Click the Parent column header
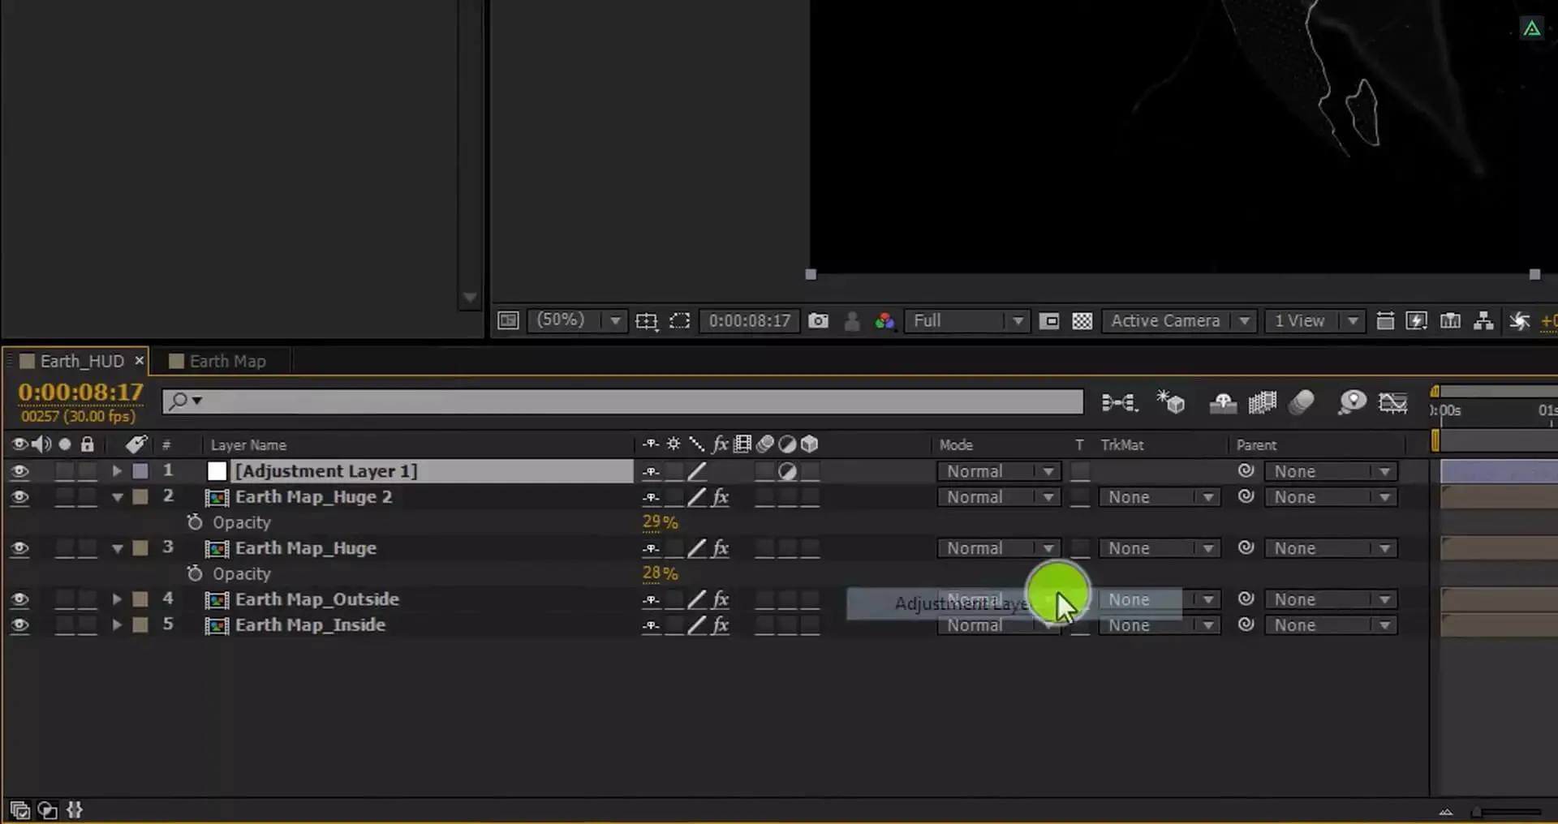Screen dimensions: 1558x824 pyautogui.click(x=1256, y=444)
